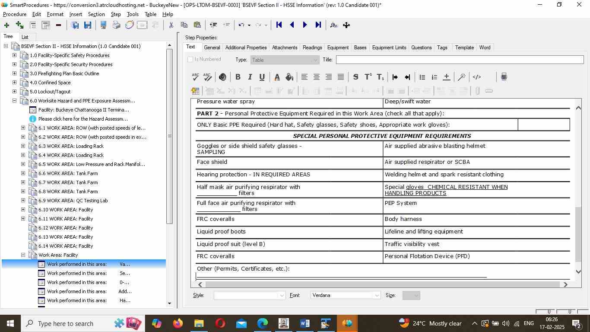The image size is (590, 332).
Task: Open HTML source code view icon
Action: tap(477, 77)
